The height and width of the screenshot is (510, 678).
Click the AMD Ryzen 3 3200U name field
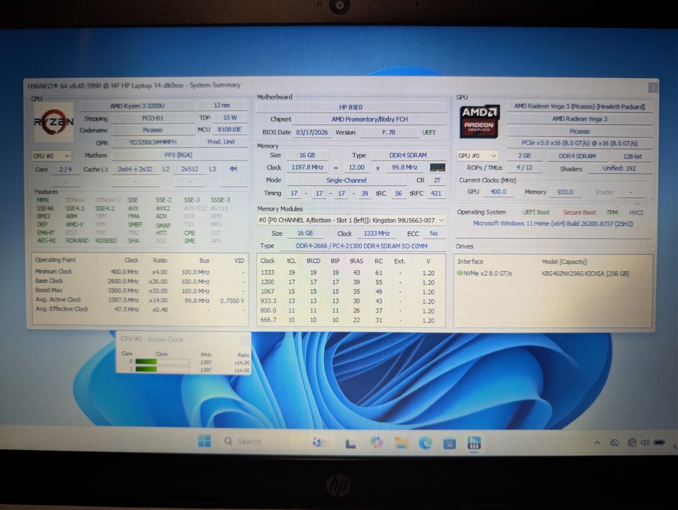[137, 106]
